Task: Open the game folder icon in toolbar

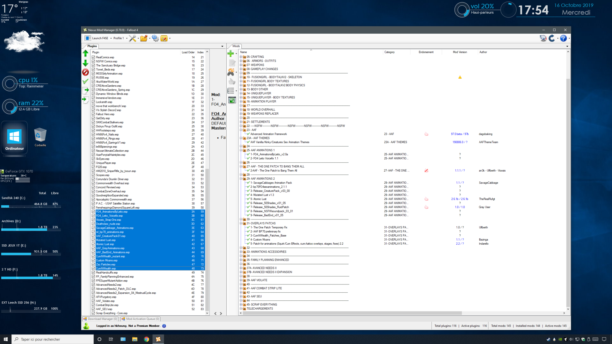Action: point(144,38)
